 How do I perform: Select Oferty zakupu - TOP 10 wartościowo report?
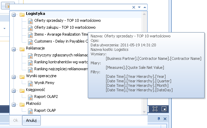click(x=65, y=27)
